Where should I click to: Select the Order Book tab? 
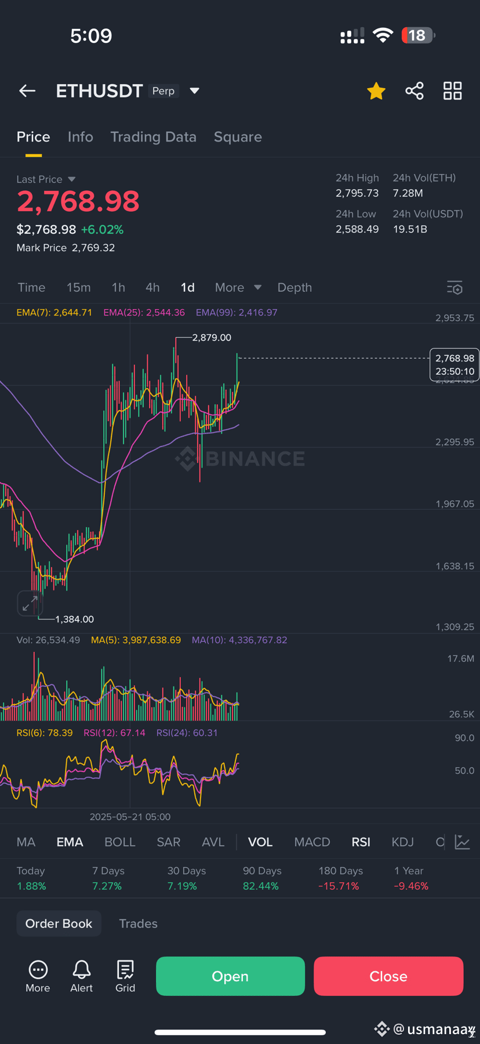(59, 923)
